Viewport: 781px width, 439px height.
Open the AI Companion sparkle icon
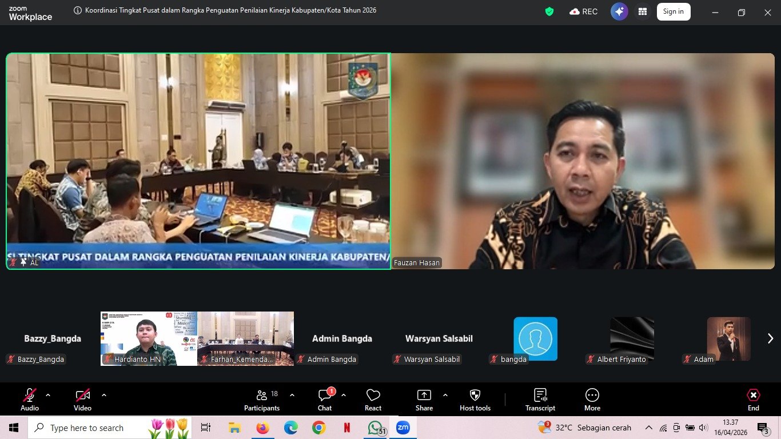tap(619, 11)
